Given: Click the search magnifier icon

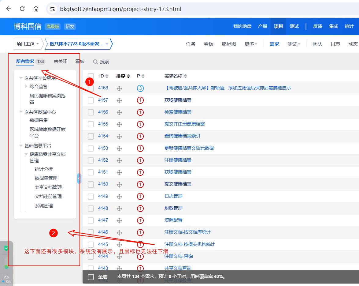Looking at the screenshot, I should [x=96, y=62].
